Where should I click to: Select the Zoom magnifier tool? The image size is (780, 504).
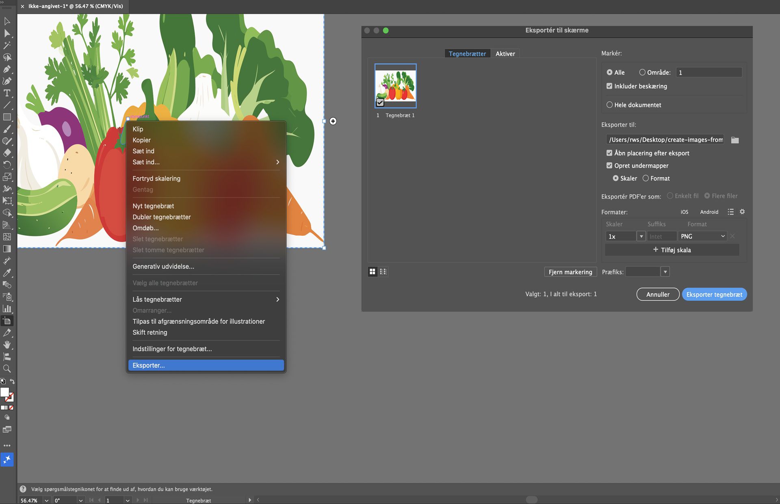(7, 369)
